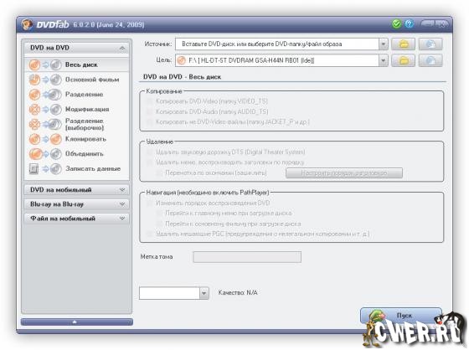Open help via blue question mark icon
Viewport: 469px width, 350px height.
point(410,24)
